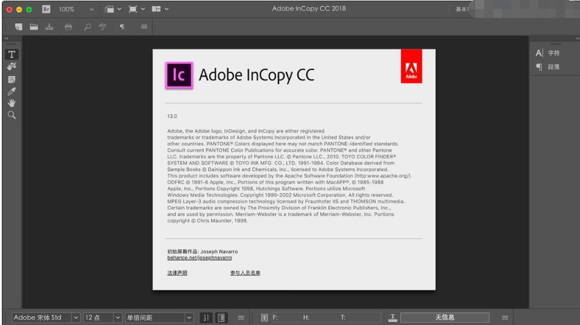Click the Adobe InCopy CC heading
Viewport: 580px width, 325px height.
257,75
